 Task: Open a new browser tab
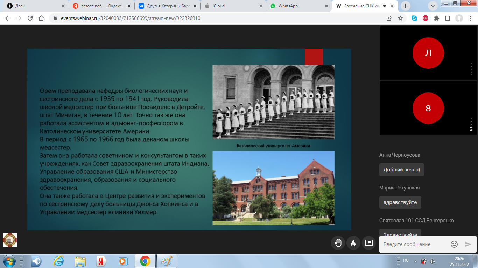406,6
